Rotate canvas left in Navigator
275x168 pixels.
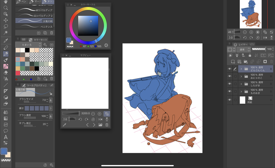[x=245, y=38]
